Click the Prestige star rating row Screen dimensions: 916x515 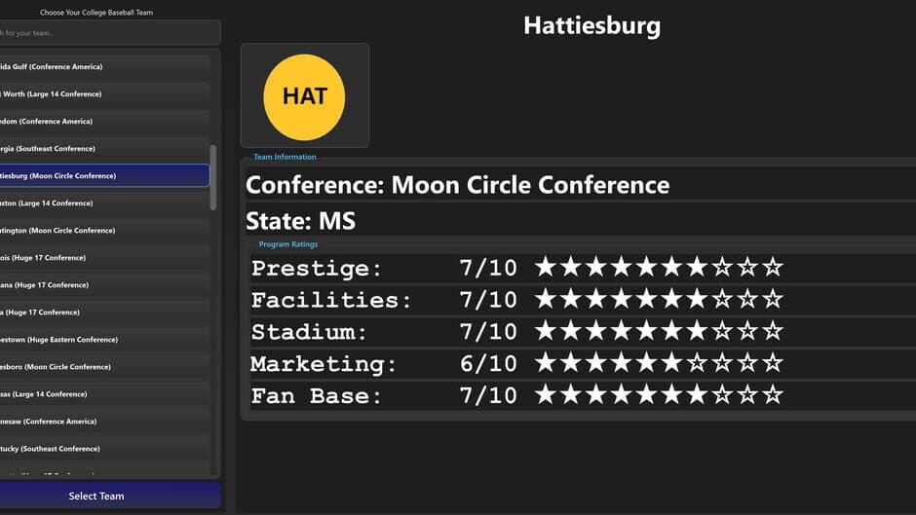tap(659, 268)
